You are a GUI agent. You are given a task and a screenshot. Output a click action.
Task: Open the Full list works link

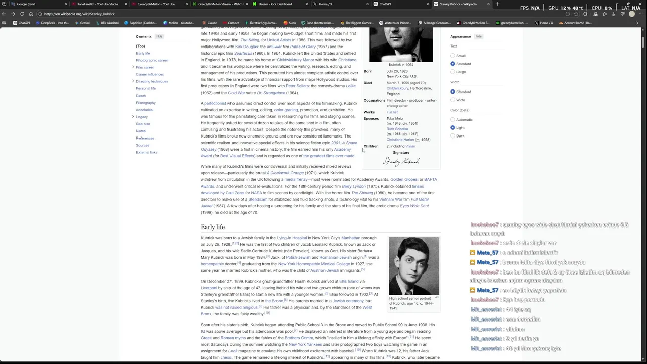[x=392, y=112]
